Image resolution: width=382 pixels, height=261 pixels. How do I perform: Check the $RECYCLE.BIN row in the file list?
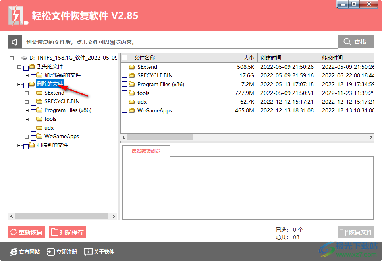[x=125, y=75]
